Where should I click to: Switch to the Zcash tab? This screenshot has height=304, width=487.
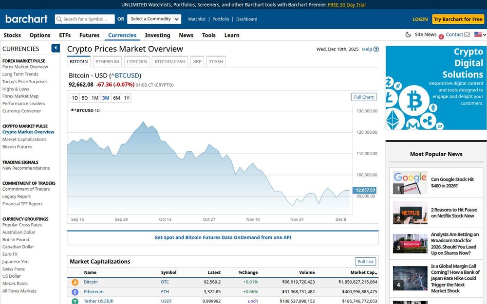click(x=216, y=61)
